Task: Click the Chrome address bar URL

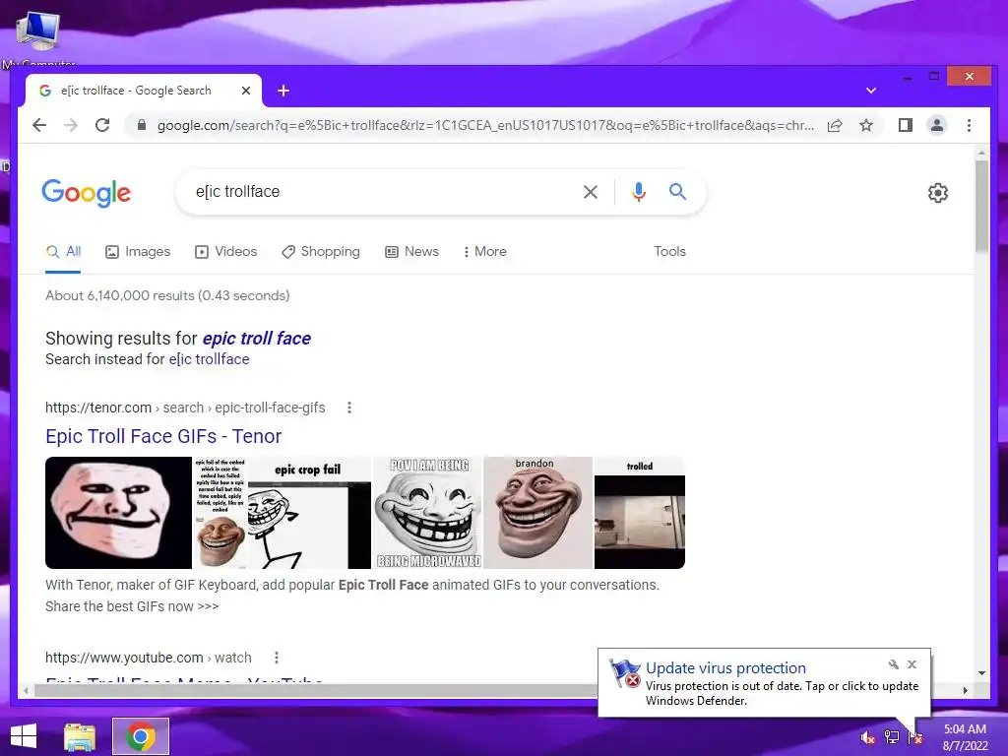Action: point(485,125)
